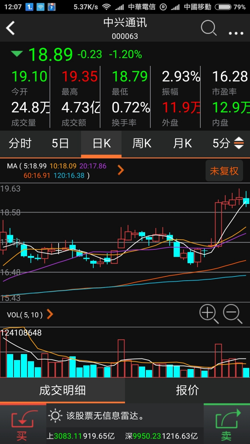Tap stock code 000063
Screen dimensions: 250x444
(x=125, y=36)
